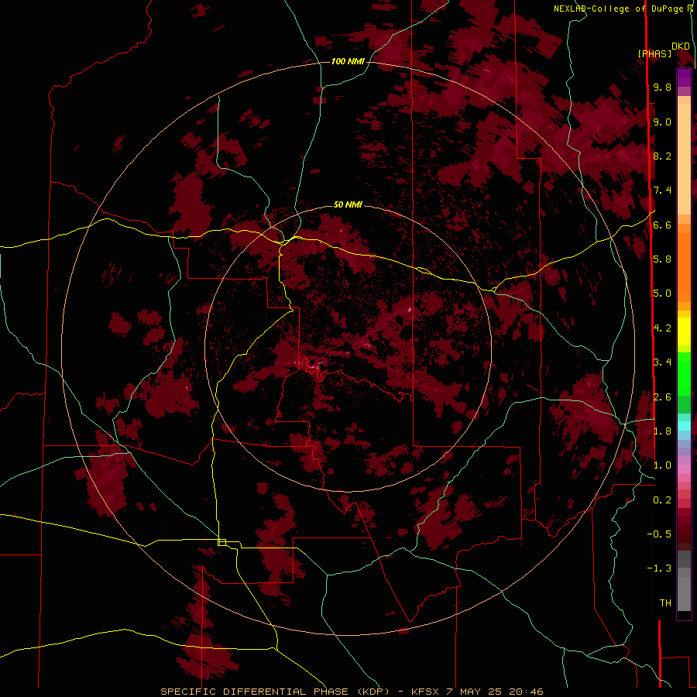Click the 9.8 value on color scale
Screen dimensions: 697x697
(662, 87)
